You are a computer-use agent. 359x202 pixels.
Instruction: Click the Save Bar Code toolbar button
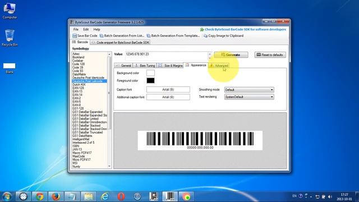point(85,36)
